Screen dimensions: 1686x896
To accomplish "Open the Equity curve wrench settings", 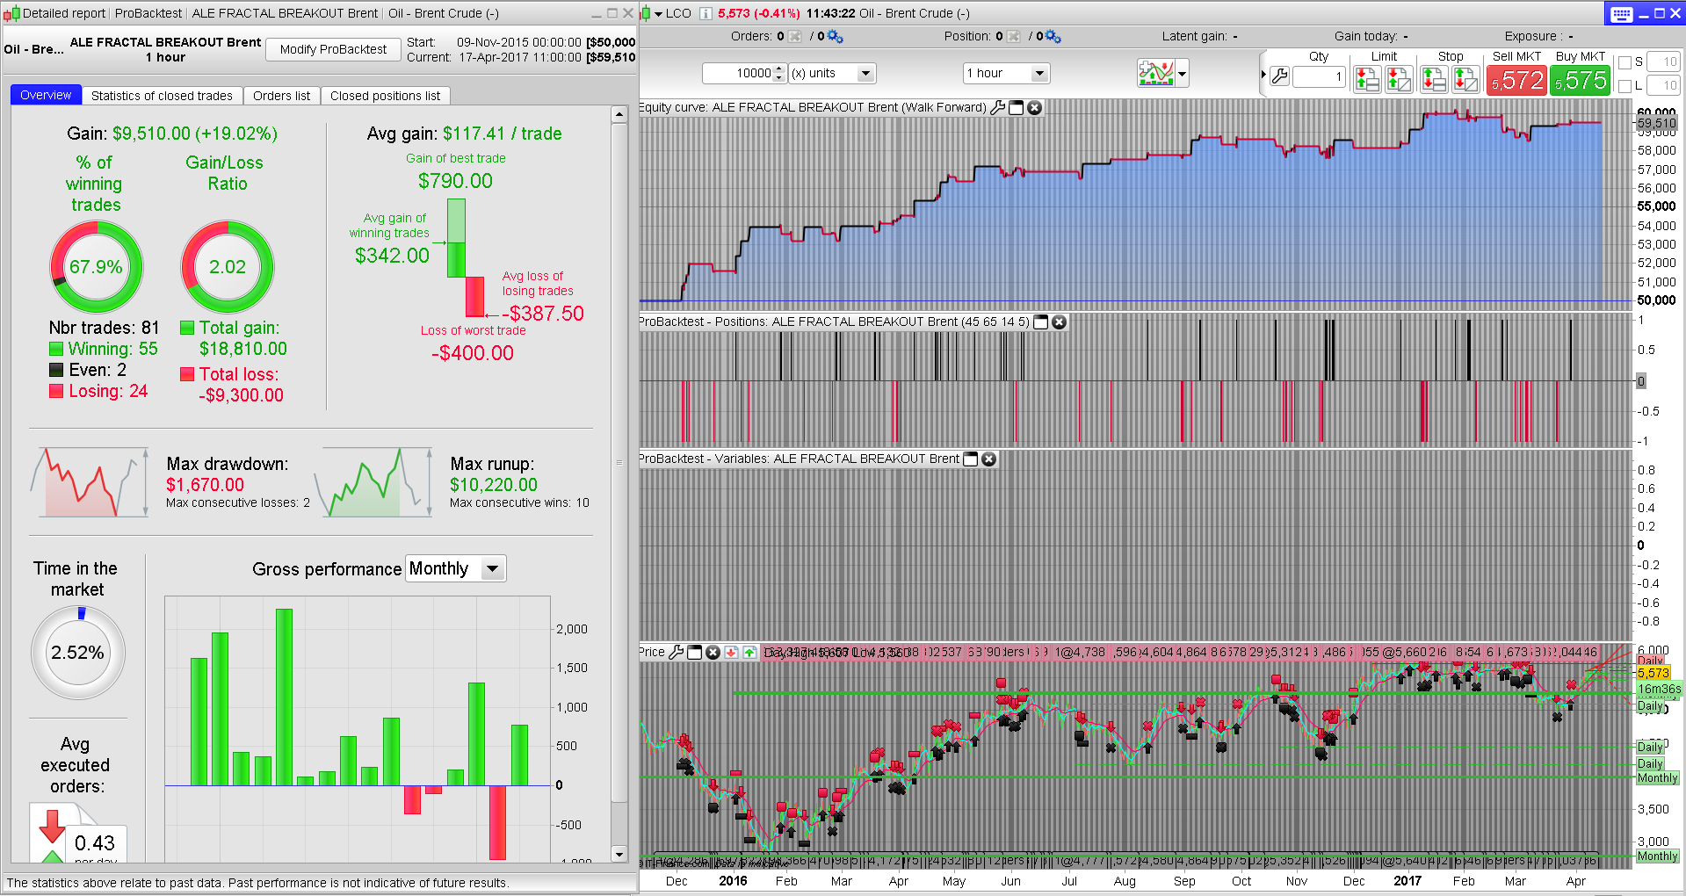I will pyautogui.click(x=997, y=107).
